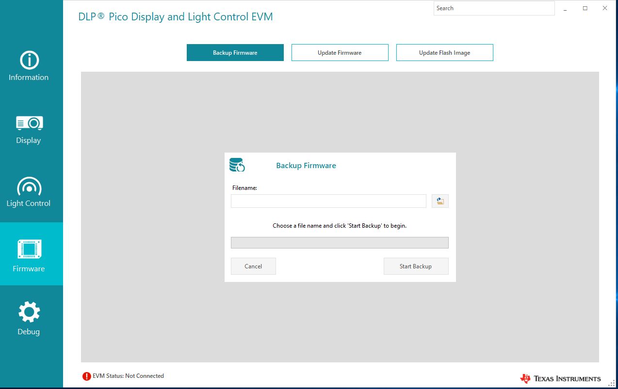This screenshot has height=389, width=618.
Task: Switch to Backup Firmware tab
Action: click(x=235, y=53)
